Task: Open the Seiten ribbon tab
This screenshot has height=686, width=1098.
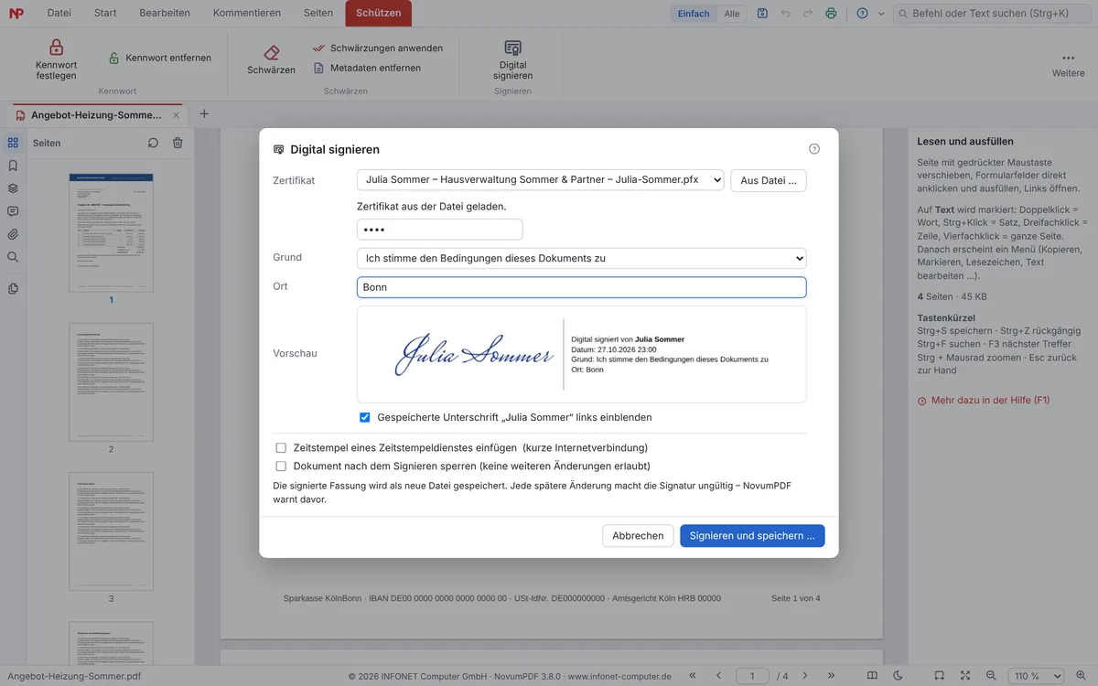Action: [x=318, y=13]
